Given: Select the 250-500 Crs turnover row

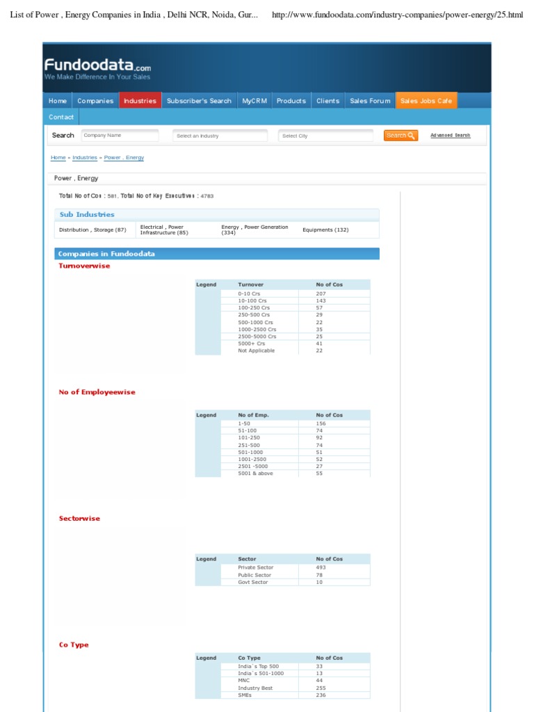Looking at the screenshot, I should click(x=295, y=315).
